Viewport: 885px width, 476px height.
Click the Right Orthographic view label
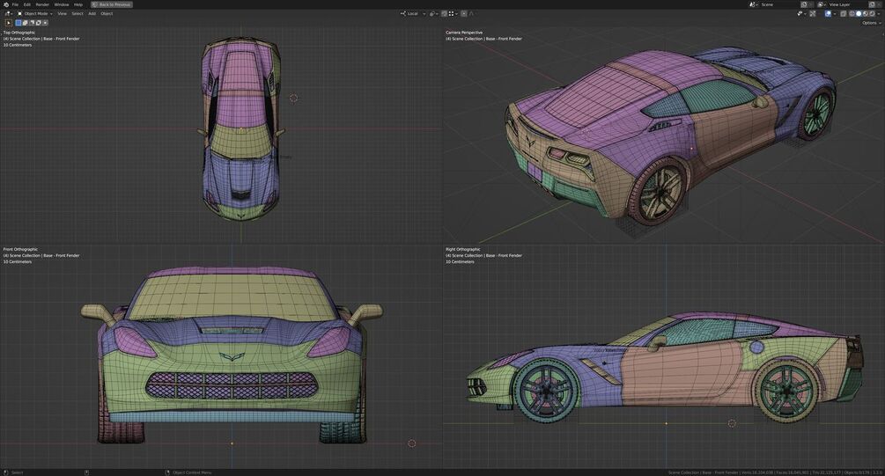[463, 249]
